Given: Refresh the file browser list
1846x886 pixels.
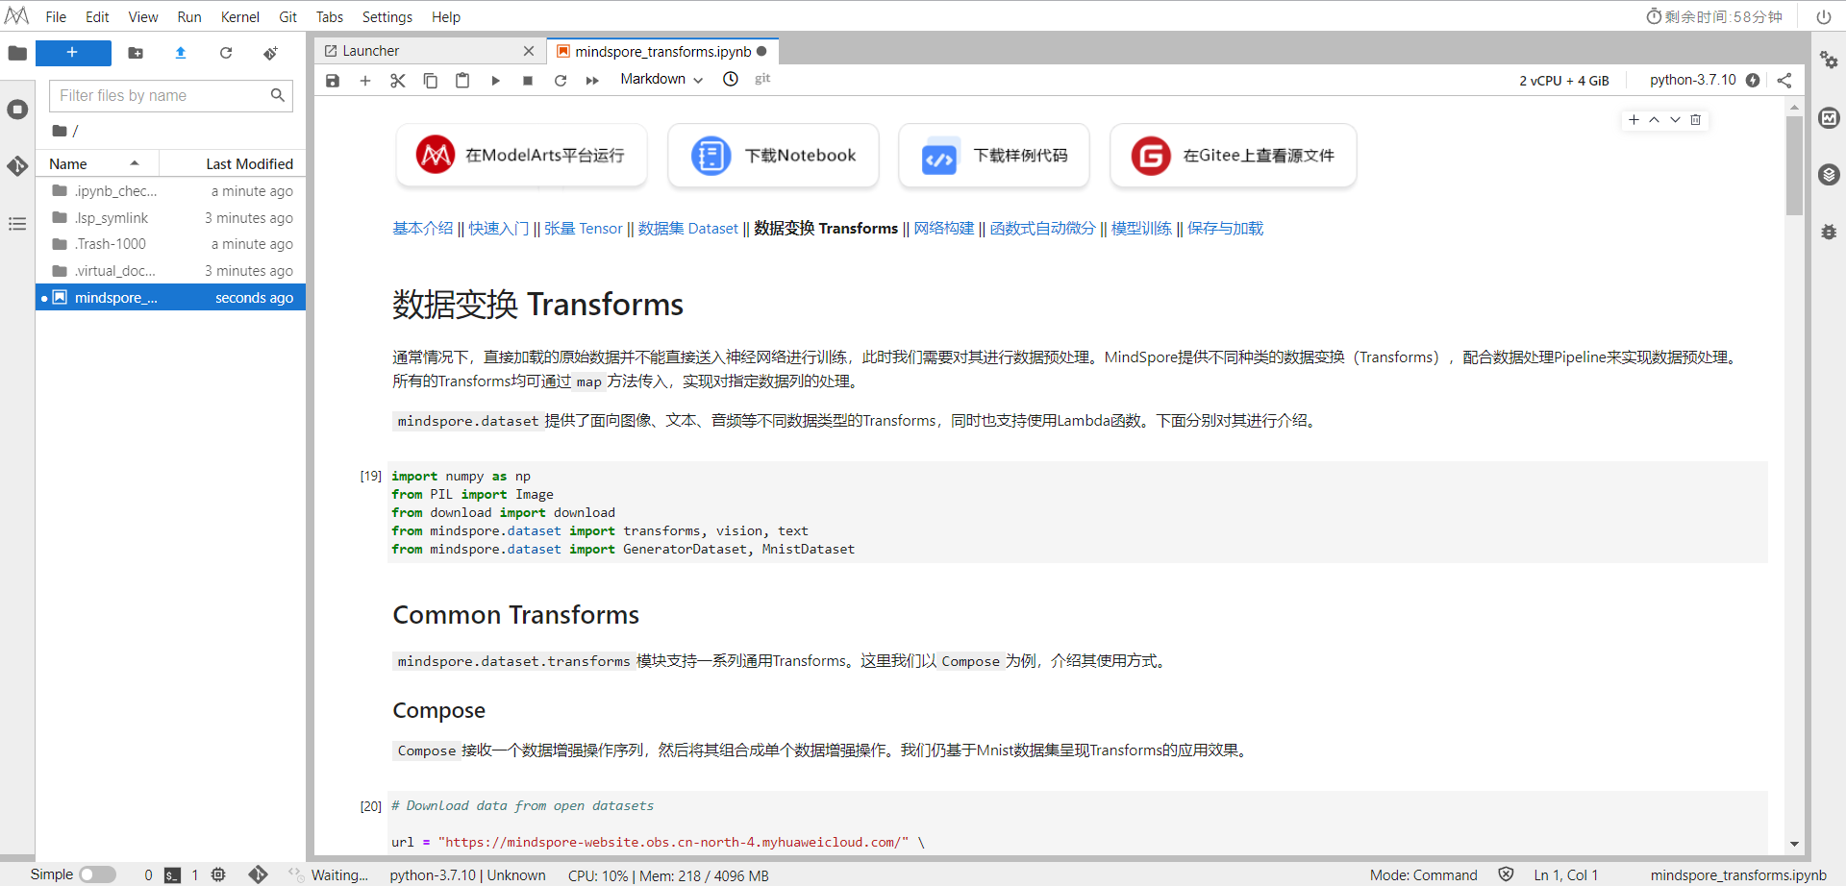Looking at the screenshot, I should click(x=226, y=53).
